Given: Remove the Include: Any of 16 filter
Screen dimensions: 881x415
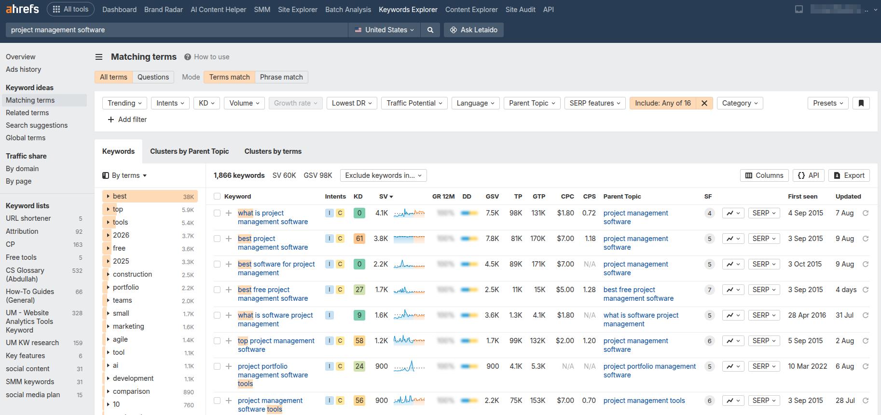Looking at the screenshot, I should click(704, 103).
